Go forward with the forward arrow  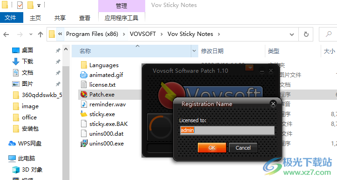(20, 34)
